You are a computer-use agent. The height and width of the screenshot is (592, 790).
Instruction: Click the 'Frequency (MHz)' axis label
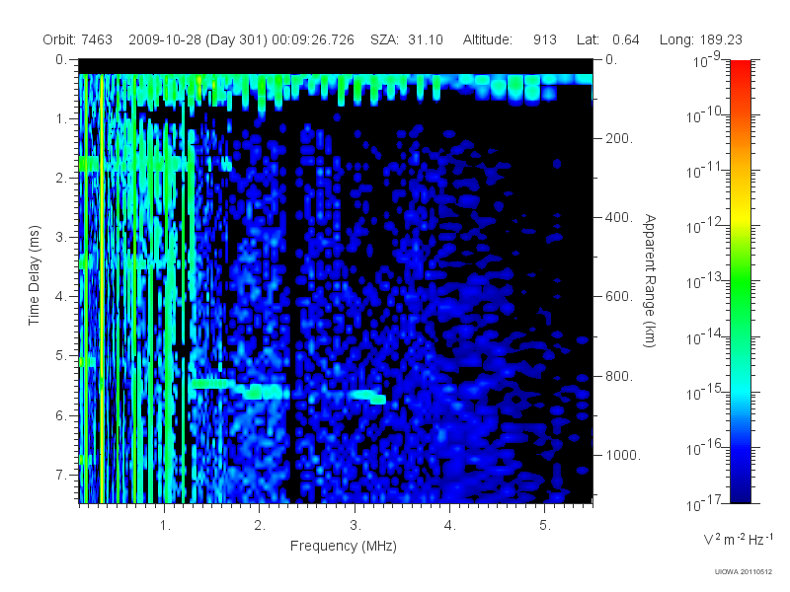344,547
